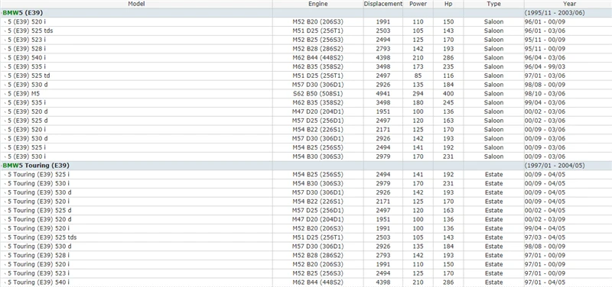Screen dimensions: 612x287
Task: Collapse the BMW5 Touring (E39) group row
Action: (x=306, y=166)
